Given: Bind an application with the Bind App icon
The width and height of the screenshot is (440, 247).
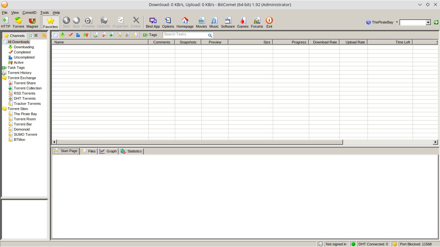Looking at the screenshot, I should pyautogui.click(x=153, y=22).
